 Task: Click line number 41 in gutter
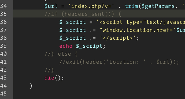[x=3, y=62]
